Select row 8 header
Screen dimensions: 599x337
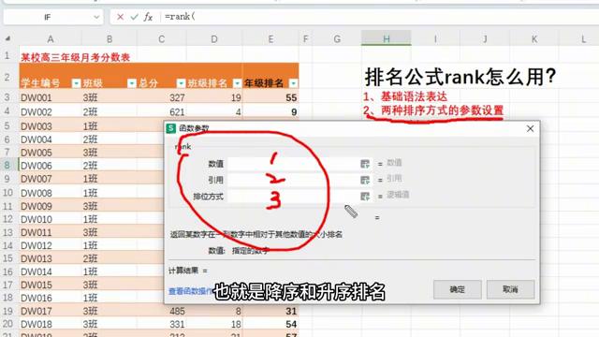point(7,165)
